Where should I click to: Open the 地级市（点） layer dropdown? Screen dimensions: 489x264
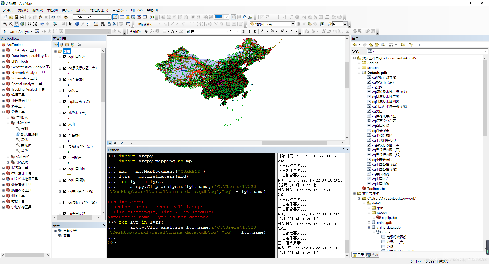pos(293,24)
